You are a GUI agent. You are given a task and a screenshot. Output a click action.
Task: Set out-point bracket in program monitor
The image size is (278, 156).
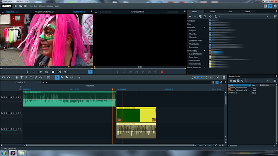tap(34, 72)
